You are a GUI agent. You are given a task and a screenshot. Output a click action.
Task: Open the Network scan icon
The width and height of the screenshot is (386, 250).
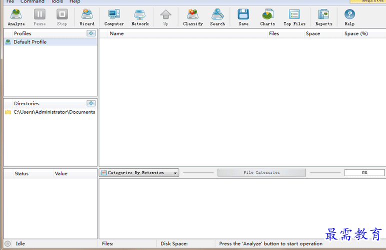tap(140, 16)
